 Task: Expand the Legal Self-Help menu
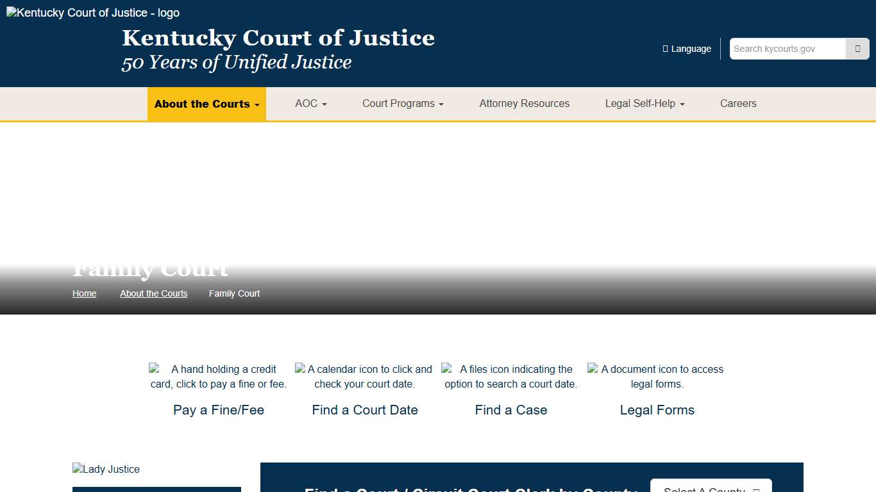[644, 103]
